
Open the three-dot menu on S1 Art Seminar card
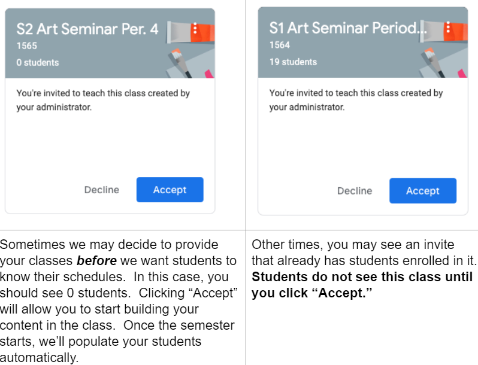(448, 28)
